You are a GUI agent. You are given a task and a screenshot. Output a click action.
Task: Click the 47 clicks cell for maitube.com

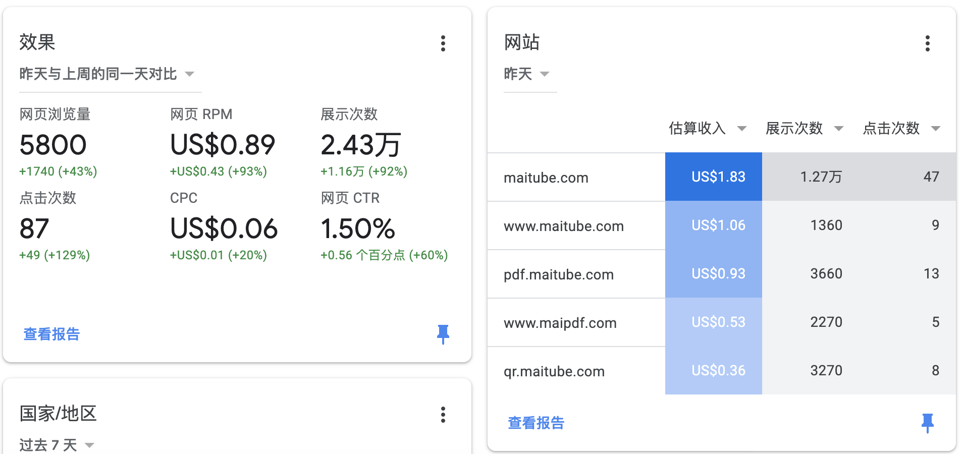click(907, 177)
